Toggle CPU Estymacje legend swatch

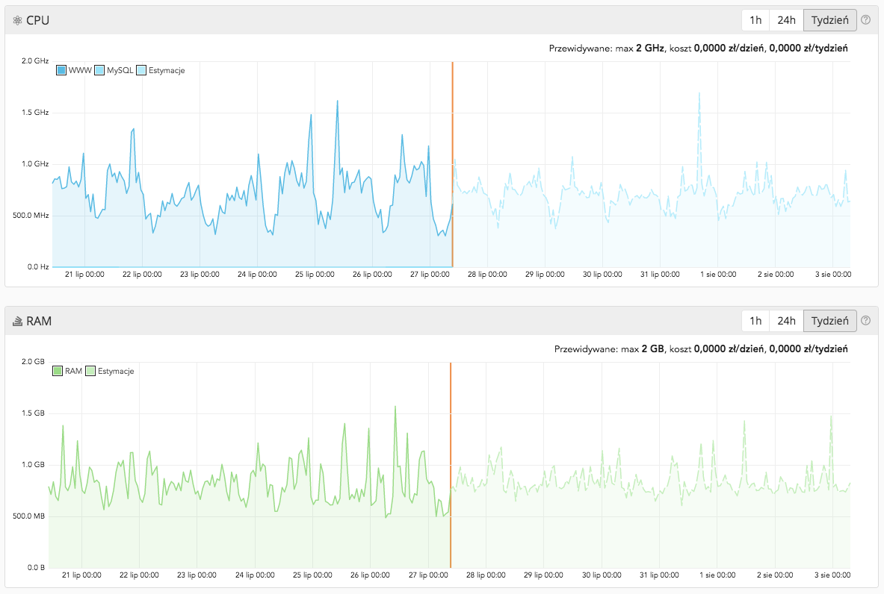click(x=141, y=70)
